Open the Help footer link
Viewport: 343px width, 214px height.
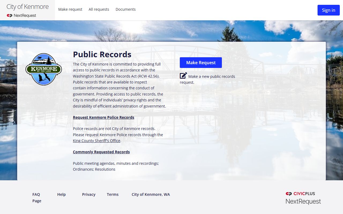coord(61,194)
